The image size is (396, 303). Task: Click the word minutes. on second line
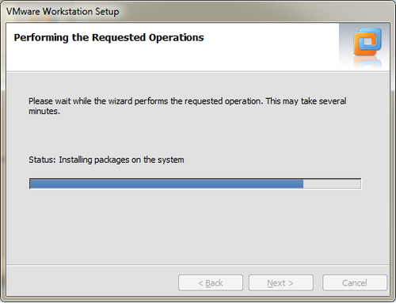pyautogui.click(x=44, y=112)
